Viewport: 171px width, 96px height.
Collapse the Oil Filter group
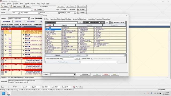point(2,29)
